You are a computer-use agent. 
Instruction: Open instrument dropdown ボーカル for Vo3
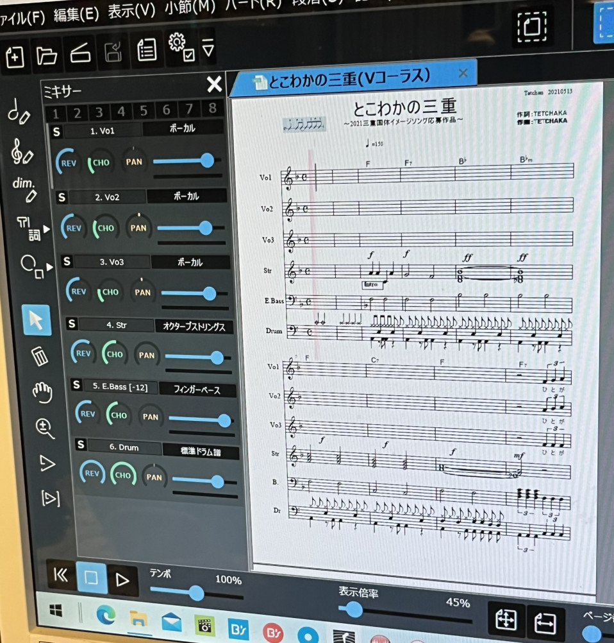click(x=190, y=262)
